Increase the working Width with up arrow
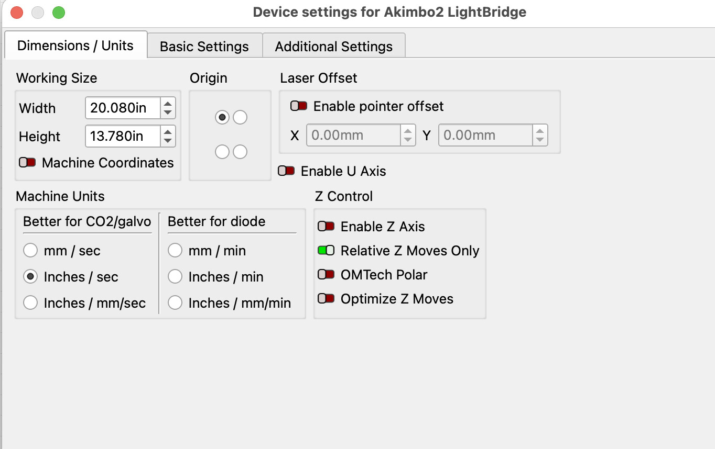Screen dimensions: 715x449 168,104
